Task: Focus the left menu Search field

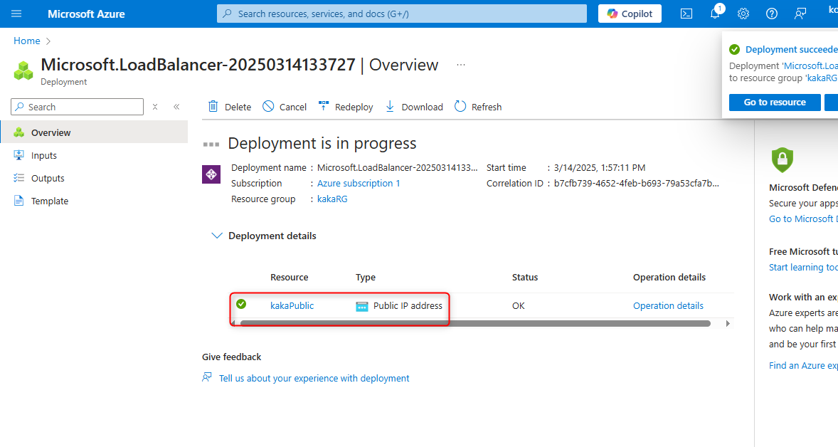Action: pos(77,107)
